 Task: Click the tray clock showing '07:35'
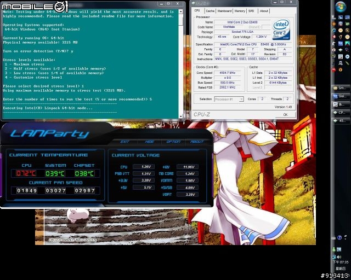[x=341, y=262]
